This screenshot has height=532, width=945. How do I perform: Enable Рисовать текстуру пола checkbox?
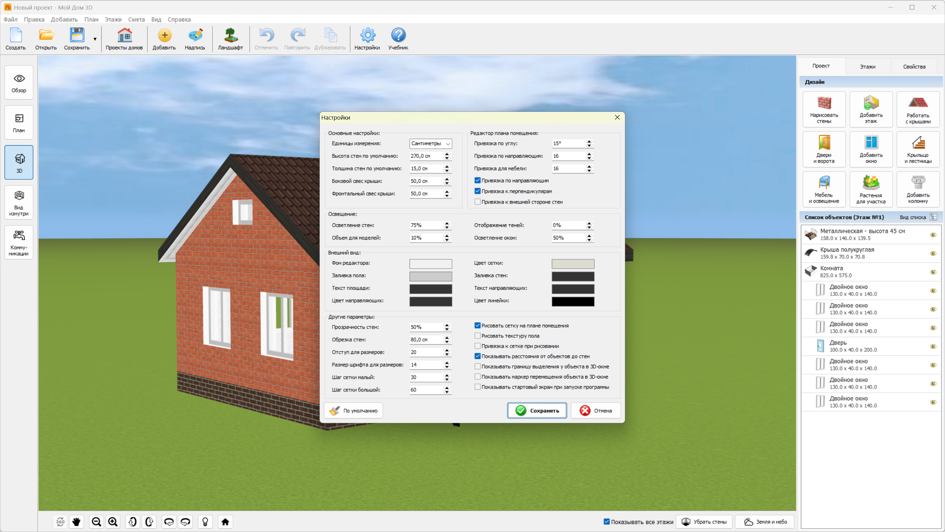click(x=477, y=336)
